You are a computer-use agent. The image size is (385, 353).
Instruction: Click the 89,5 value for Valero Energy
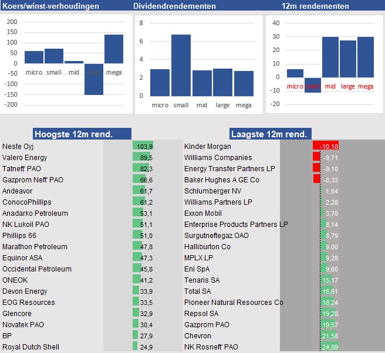tap(146, 158)
